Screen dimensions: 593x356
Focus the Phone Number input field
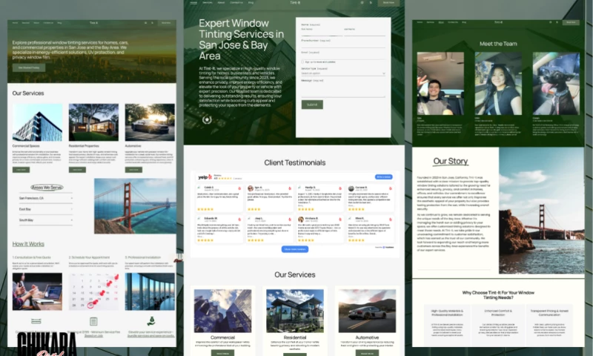click(x=343, y=44)
